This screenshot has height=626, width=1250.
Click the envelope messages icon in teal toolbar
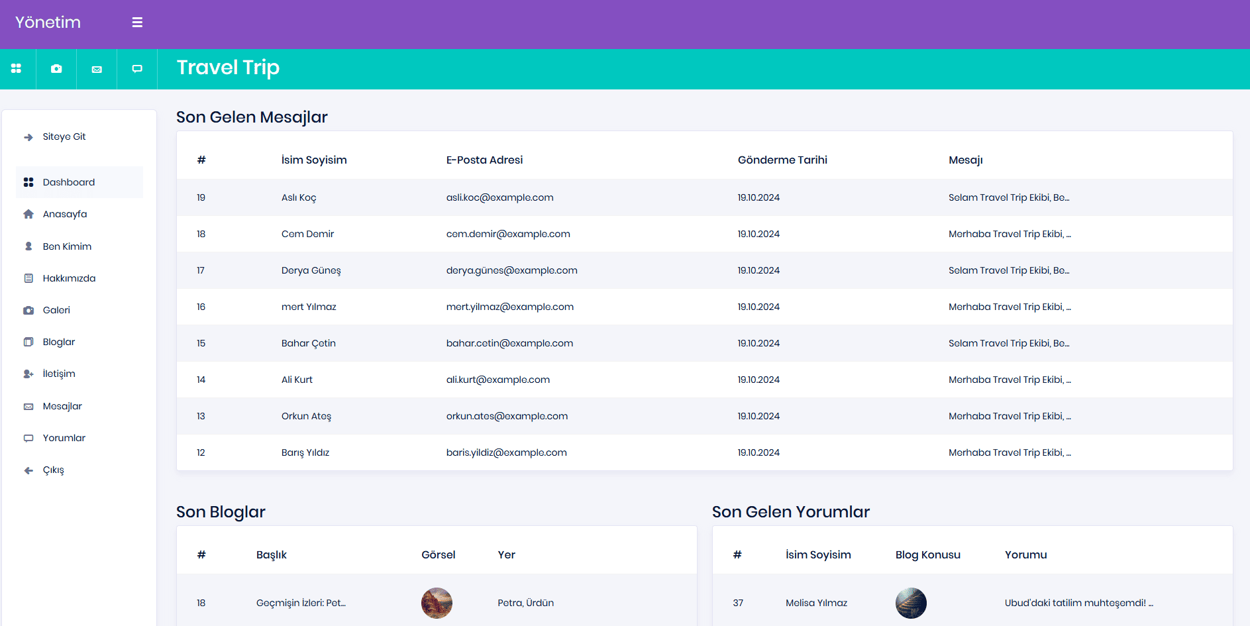click(x=97, y=69)
